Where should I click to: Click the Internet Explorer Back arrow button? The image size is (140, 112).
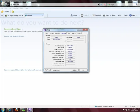click(x=2, y=4)
